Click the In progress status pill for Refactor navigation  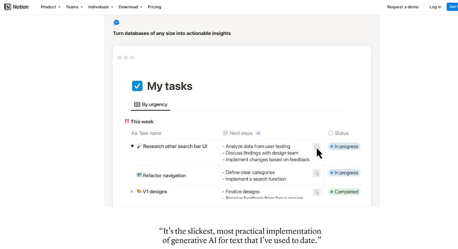344,173
